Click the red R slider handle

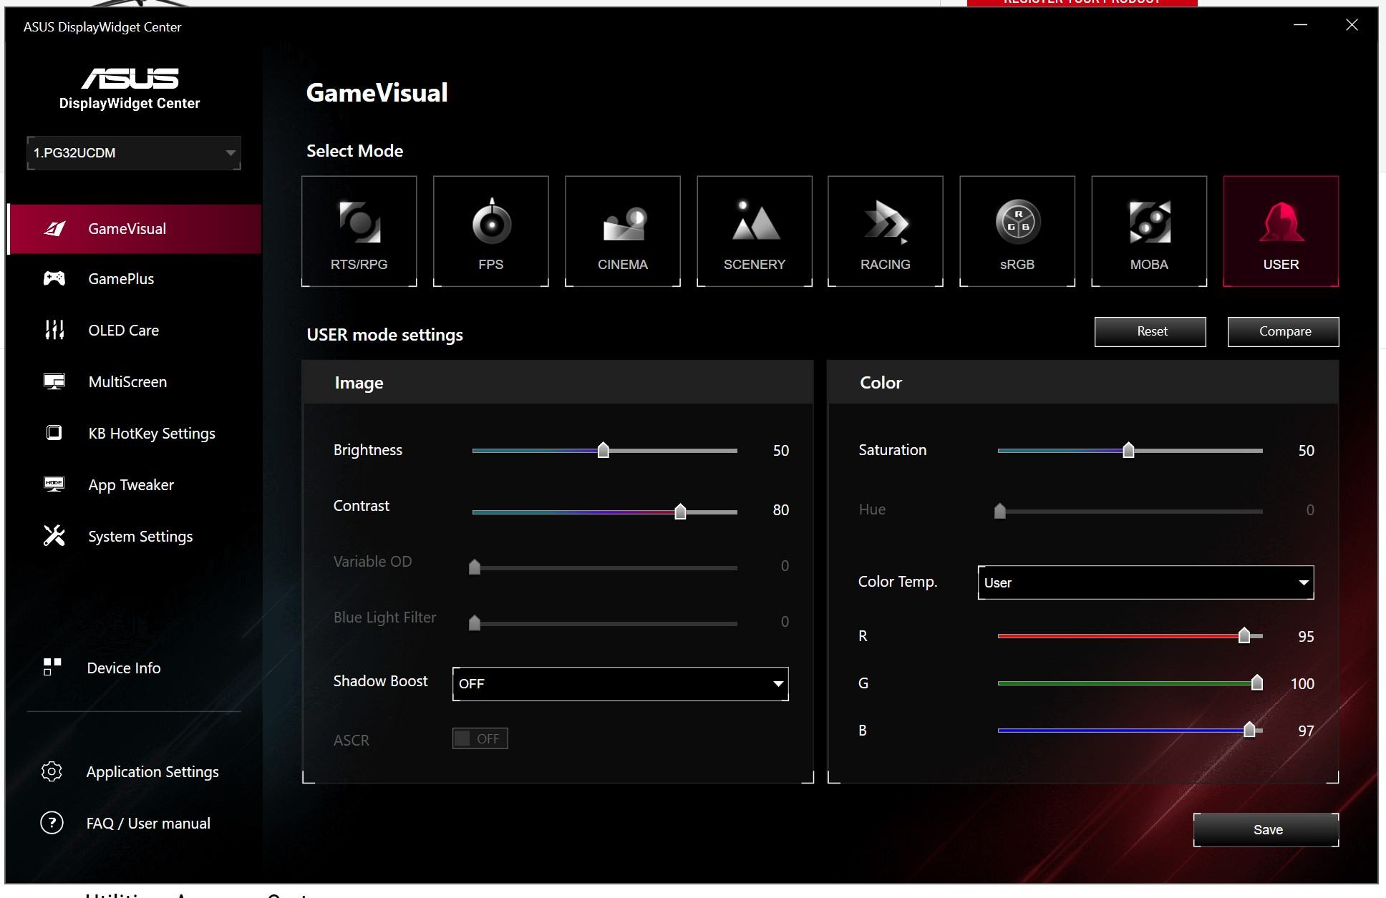[1244, 635]
